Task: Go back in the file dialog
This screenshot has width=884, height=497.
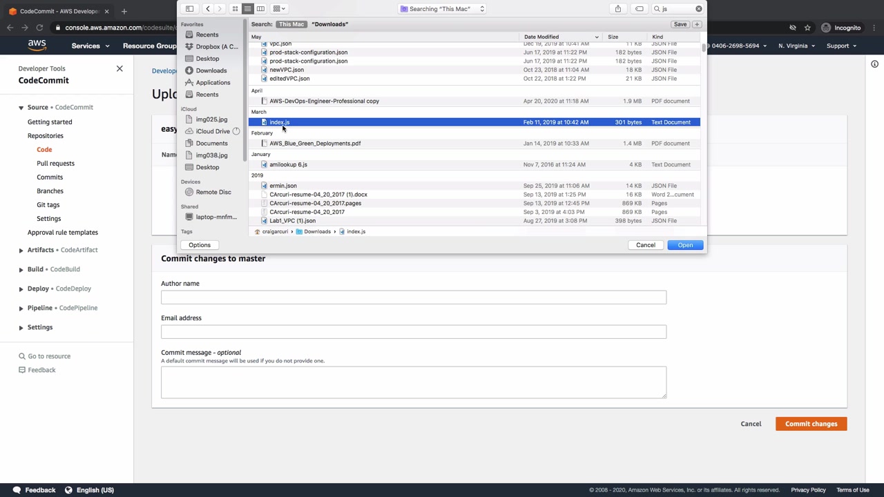Action: [x=207, y=9]
